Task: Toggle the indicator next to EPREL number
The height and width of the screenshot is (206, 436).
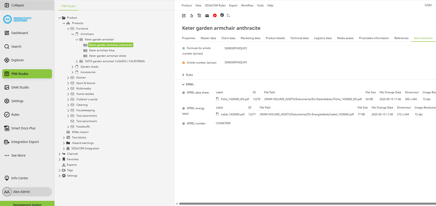Action: [x=184, y=123]
